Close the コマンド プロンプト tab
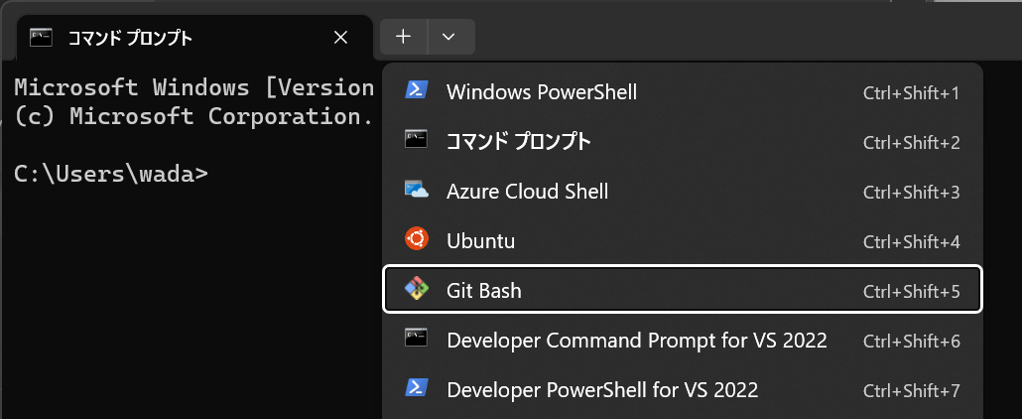Image resolution: width=1022 pixels, height=419 pixels. [x=340, y=38]
